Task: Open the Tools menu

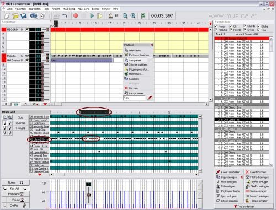Action: click(x=46, y=9)
